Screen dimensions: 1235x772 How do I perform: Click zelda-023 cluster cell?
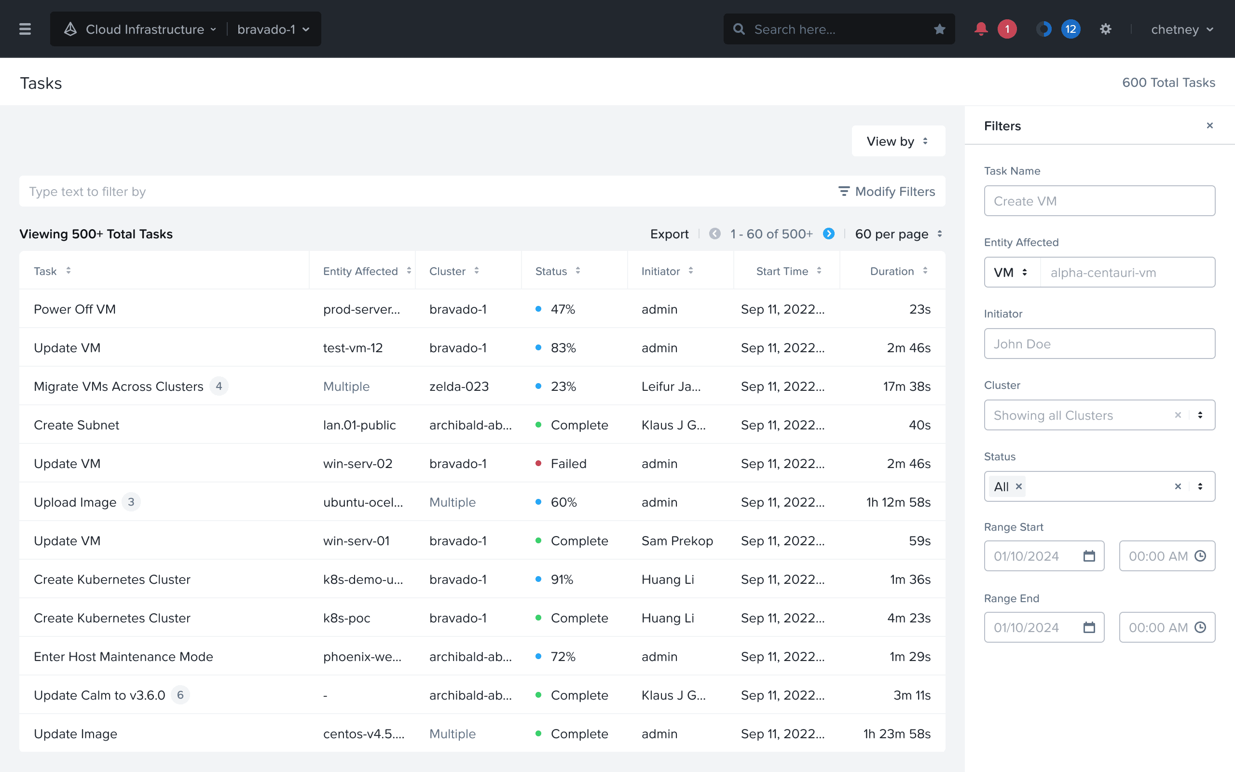(458, 386)
